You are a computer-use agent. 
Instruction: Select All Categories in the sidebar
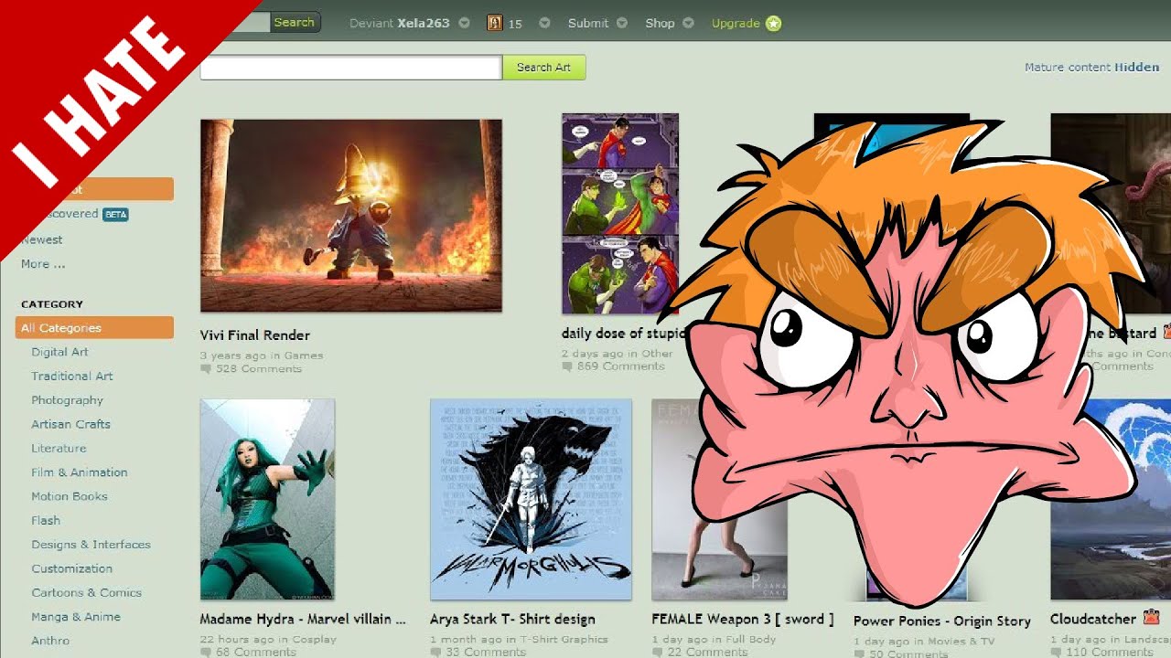click(x=94, y=328)
